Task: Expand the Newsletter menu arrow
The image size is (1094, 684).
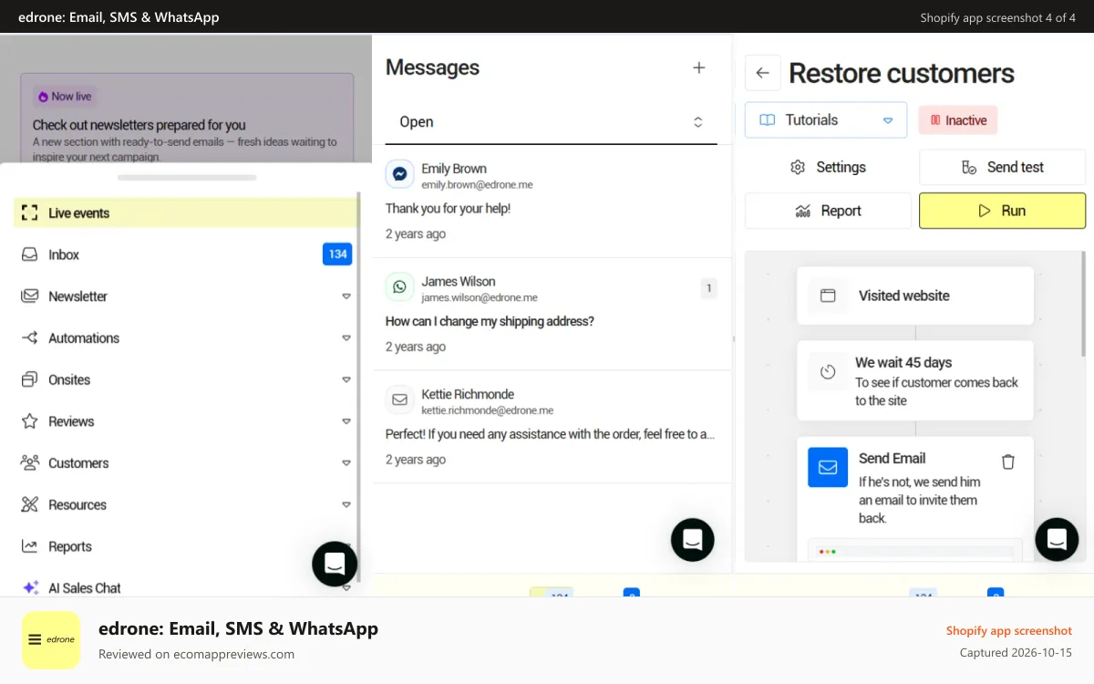Action: pos(346,296)
